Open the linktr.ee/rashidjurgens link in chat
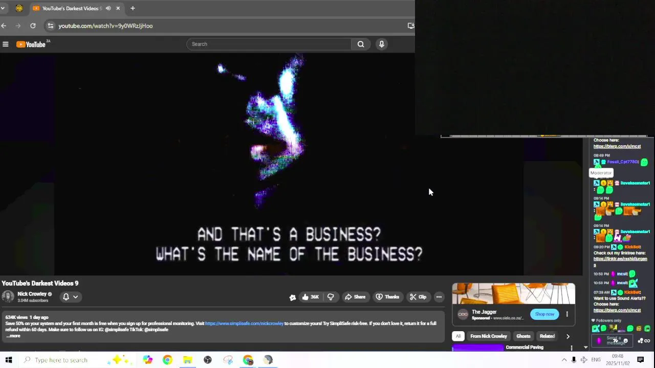This screenshot has height=368, width=655. pyautogui.click(x=619, y=261)
